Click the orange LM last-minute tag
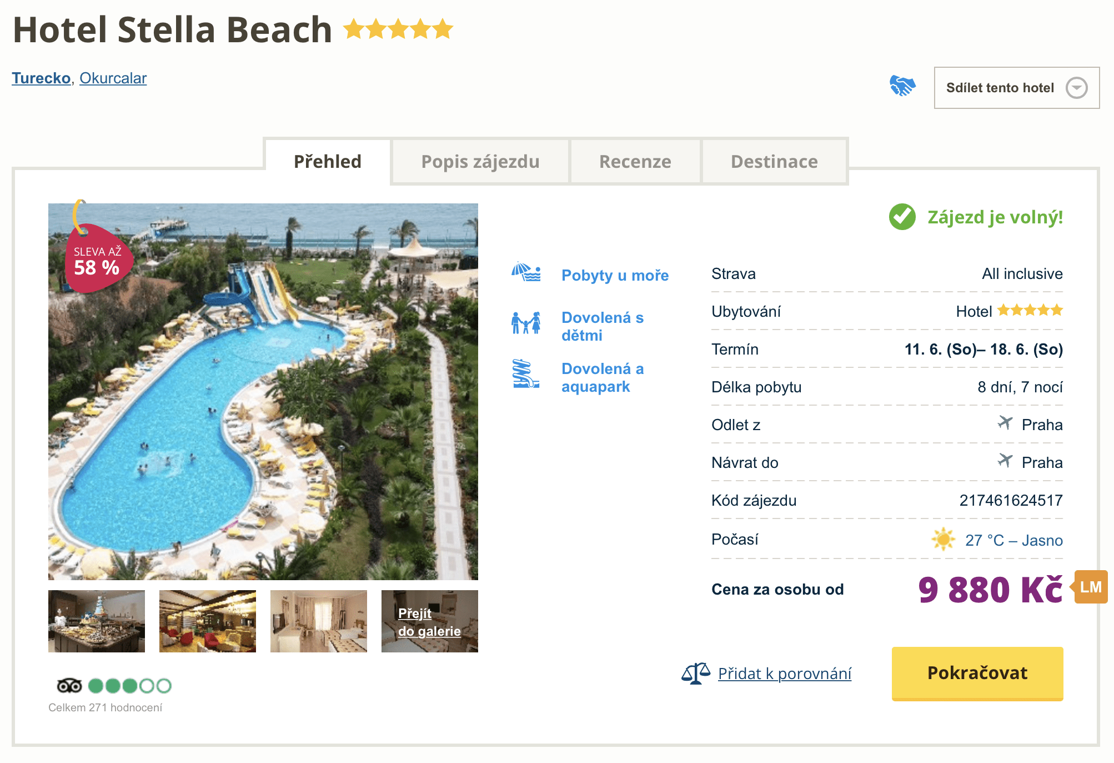The height and width of the screenshot is (763, 1114). pyautogui.click(x=1091, y=587)
